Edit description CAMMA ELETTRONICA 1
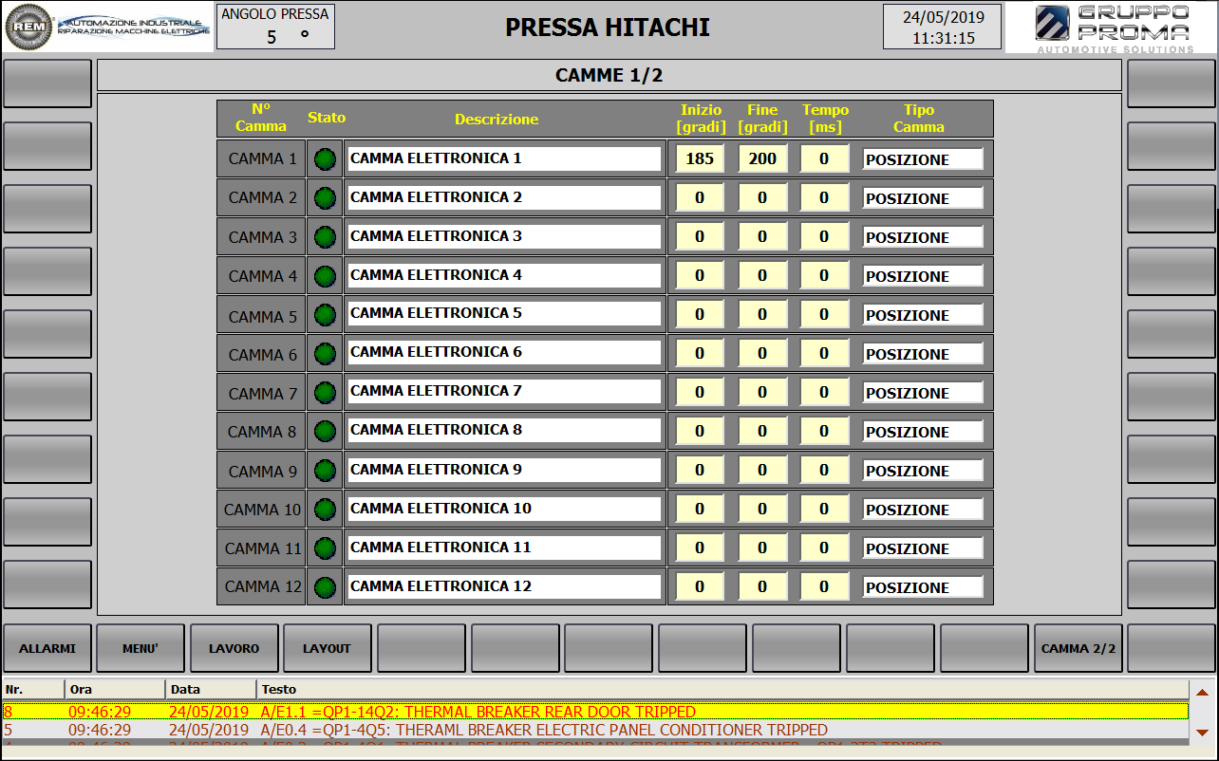Screen dimensions: 1219x761 click(504, 159)
